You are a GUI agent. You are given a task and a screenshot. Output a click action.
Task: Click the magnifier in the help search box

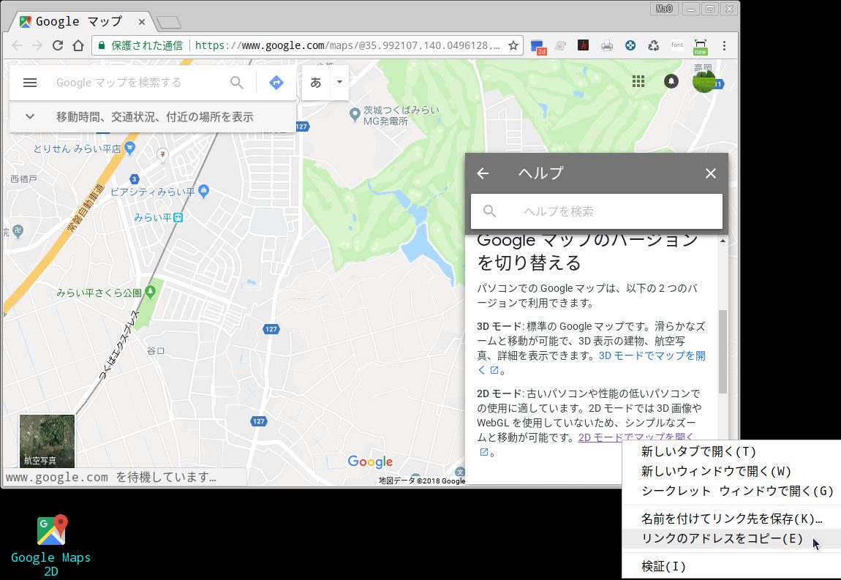(x=489, y=211)
